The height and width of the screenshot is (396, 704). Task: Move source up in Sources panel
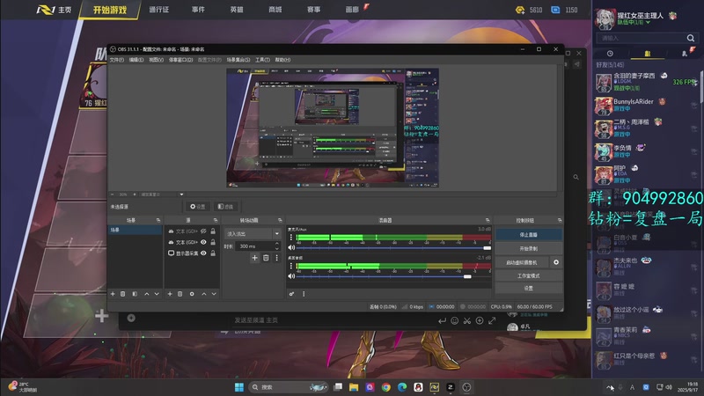point(204,294)
